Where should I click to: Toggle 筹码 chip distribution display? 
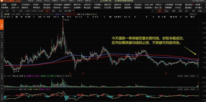click(x=174, y=11)
